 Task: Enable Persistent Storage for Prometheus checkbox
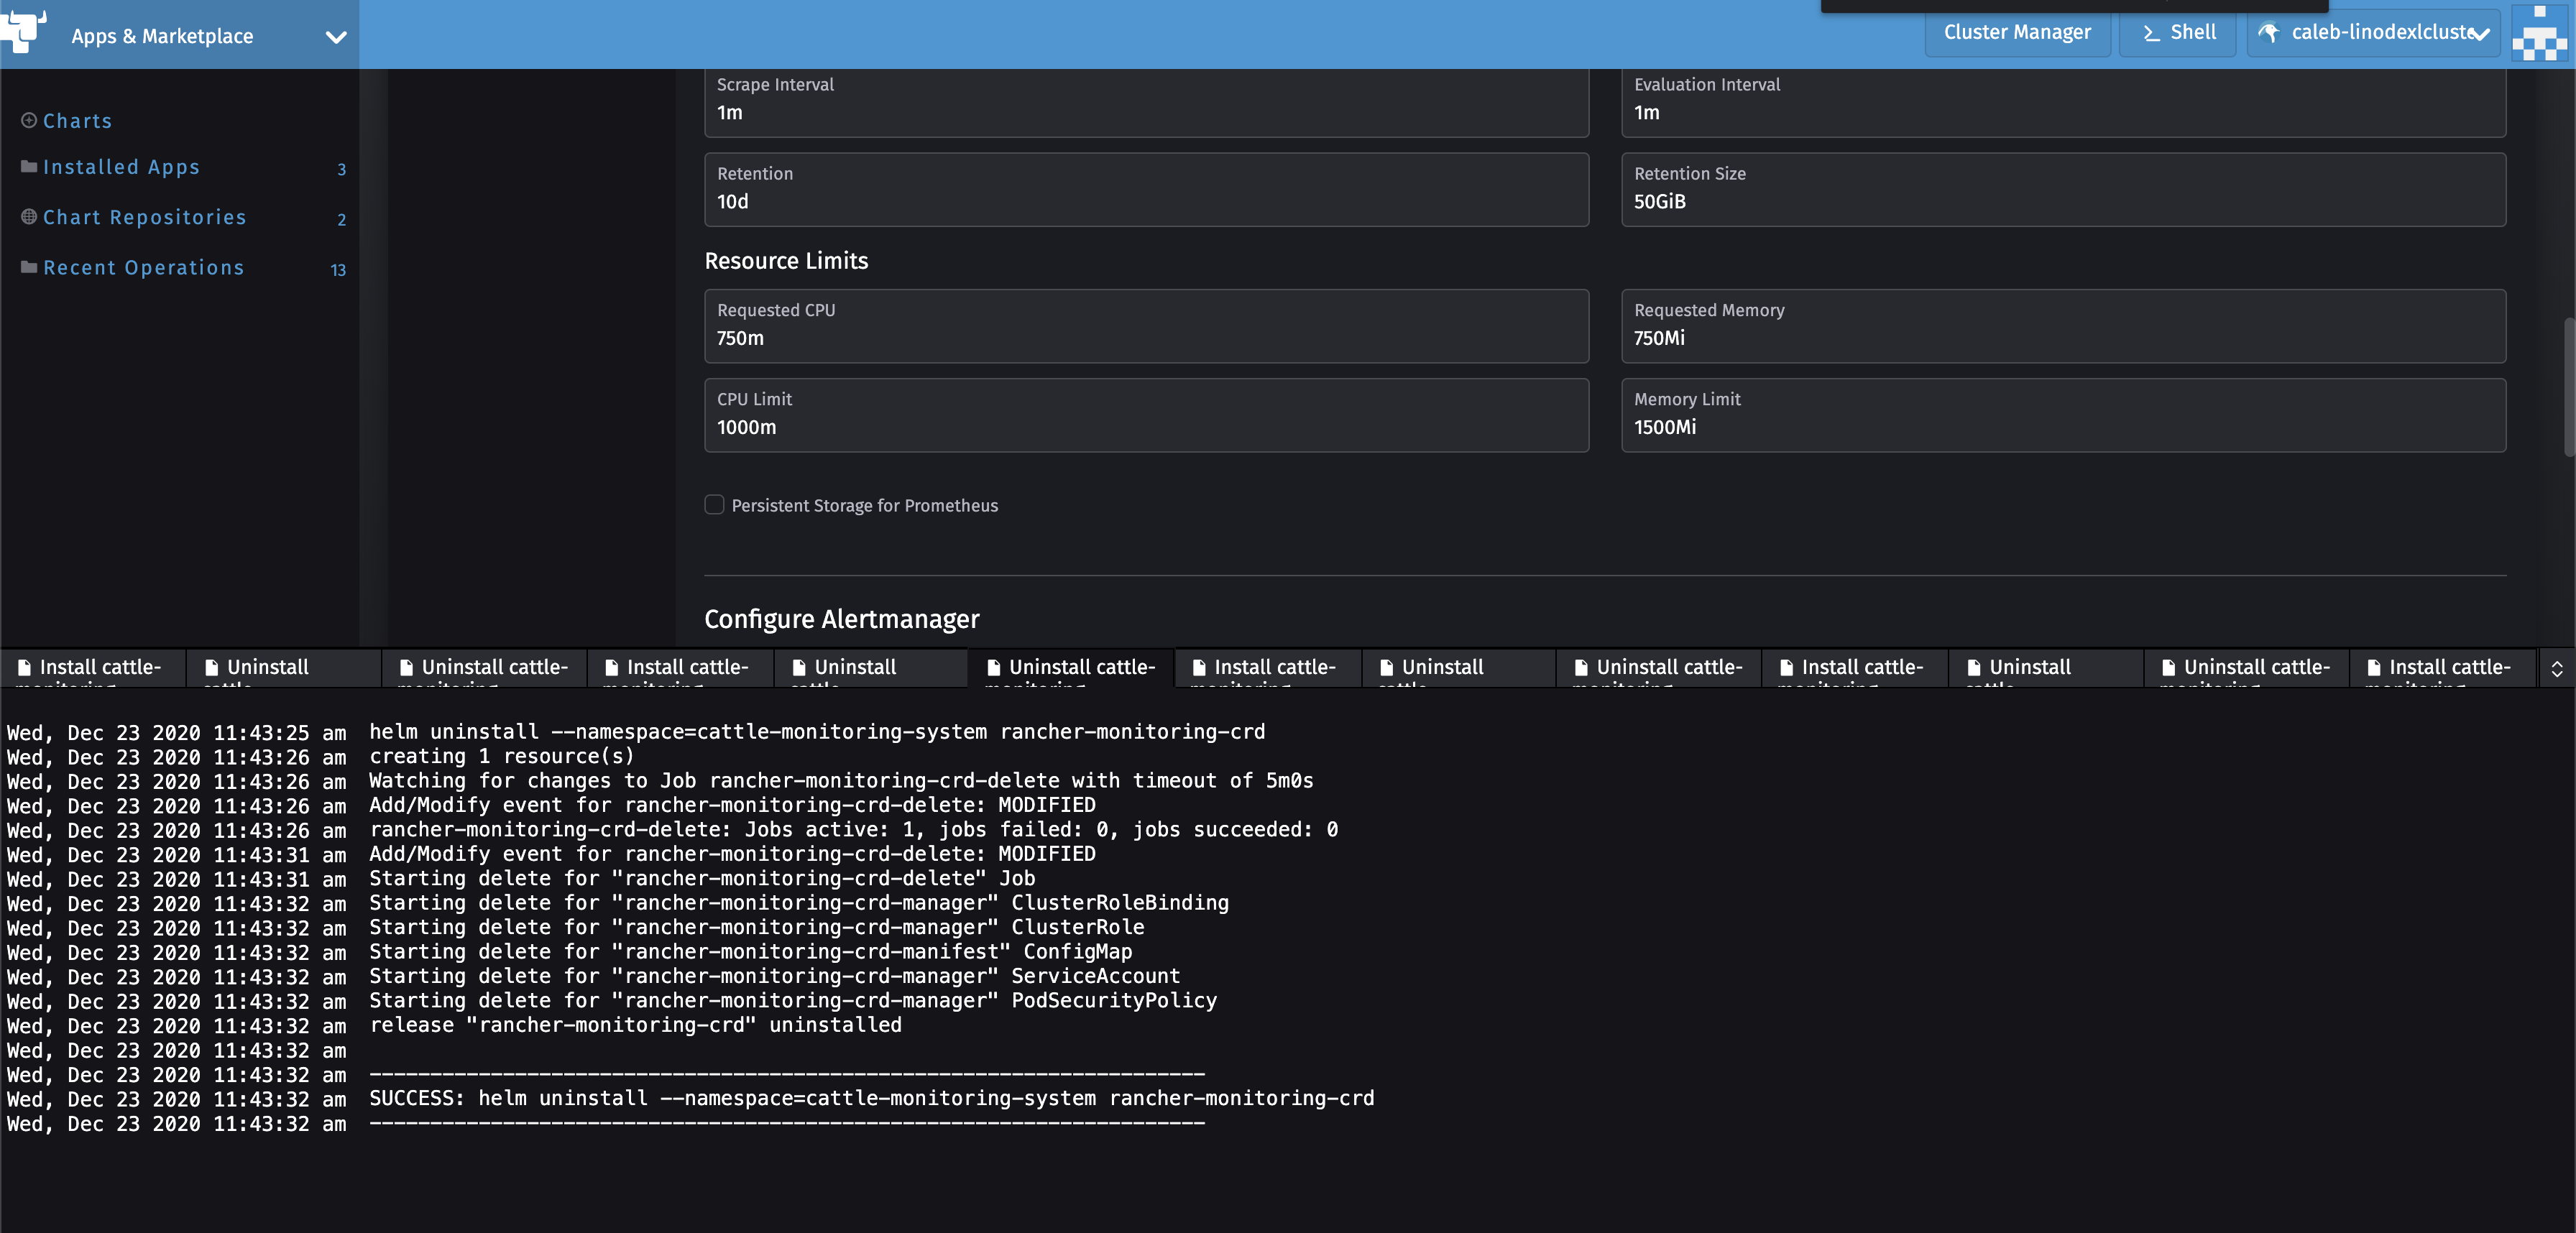pos(714,505)
